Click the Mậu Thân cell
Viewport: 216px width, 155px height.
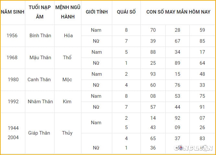tap(40, 58)
